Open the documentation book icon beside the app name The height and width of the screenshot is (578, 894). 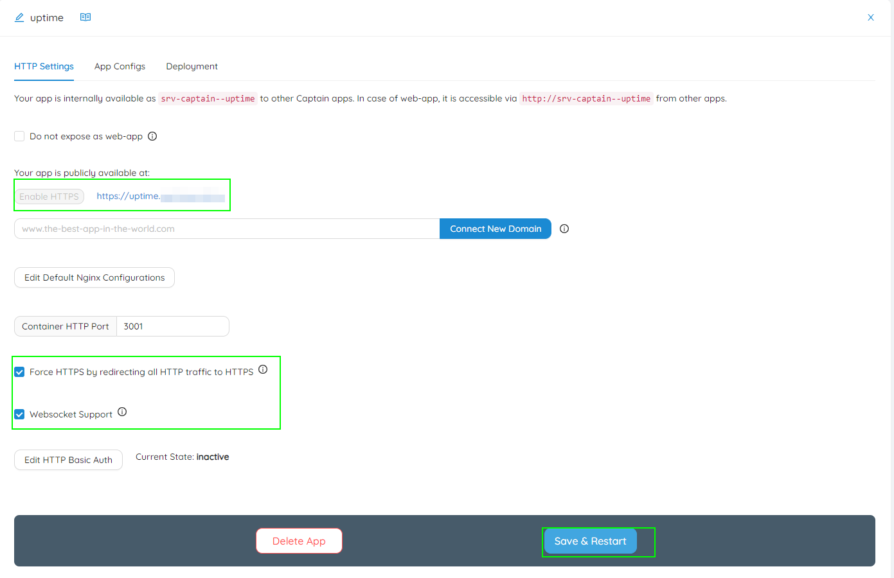85,17
